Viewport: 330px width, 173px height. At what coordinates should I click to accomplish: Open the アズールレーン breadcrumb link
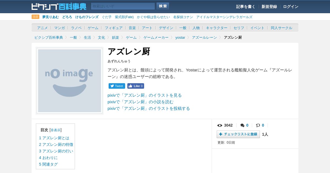(204, 37)
